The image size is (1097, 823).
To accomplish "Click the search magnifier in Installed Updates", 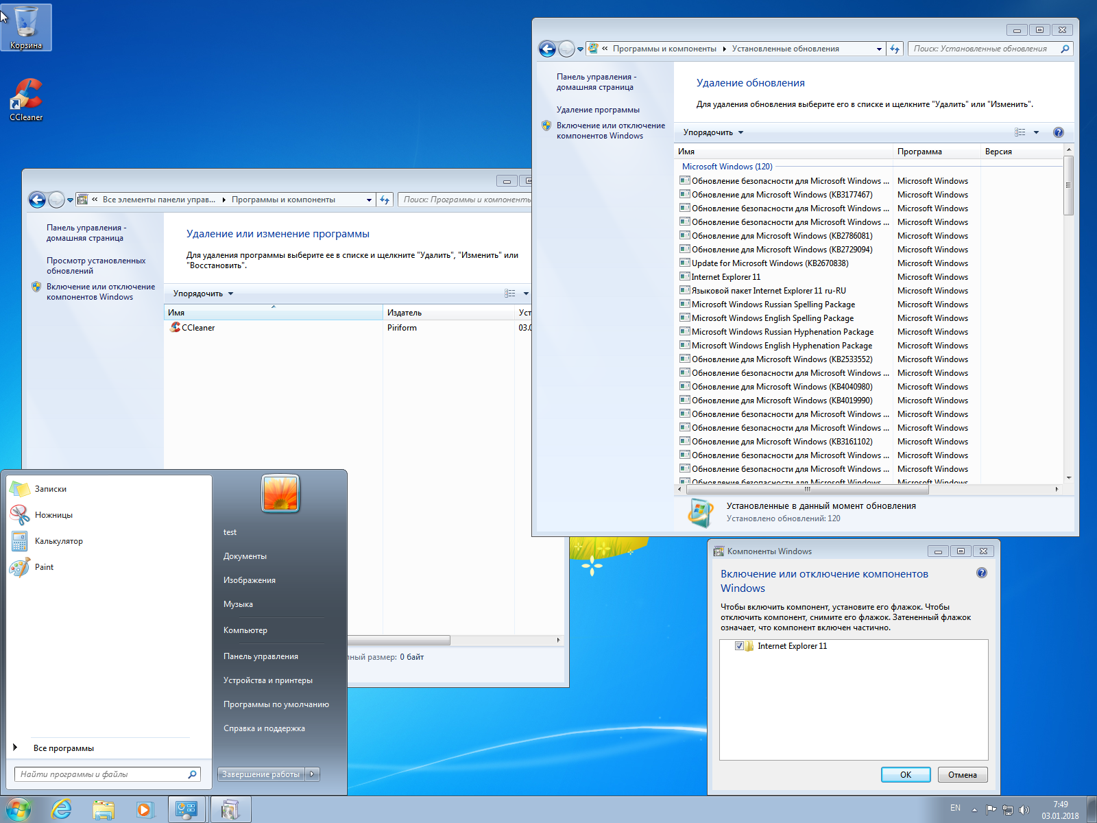I will coord(1065,49).
